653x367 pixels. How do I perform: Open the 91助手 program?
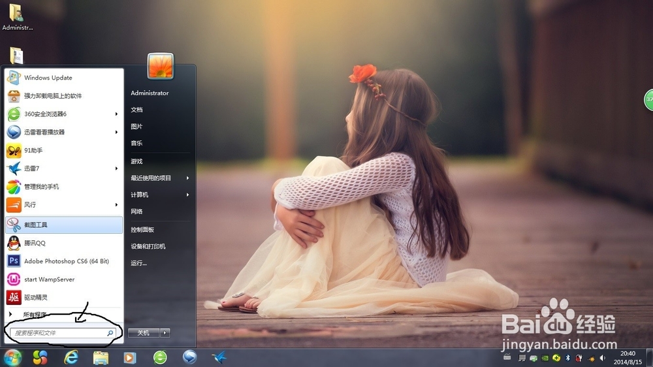click(64, 150)
